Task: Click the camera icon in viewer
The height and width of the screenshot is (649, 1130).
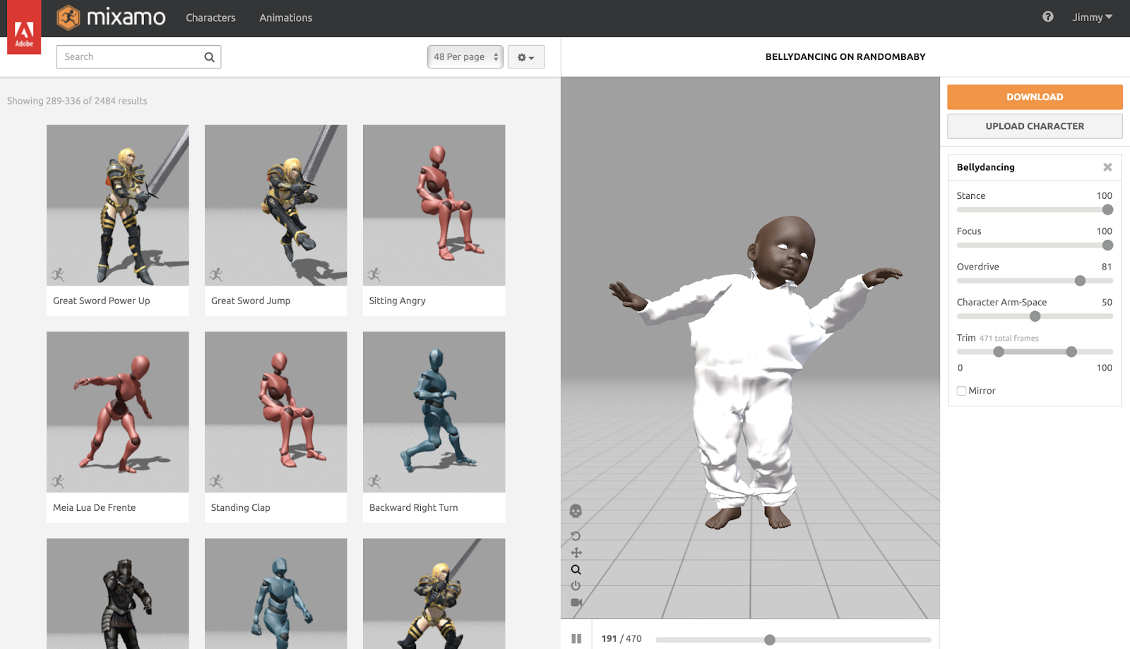Action: (x=576, y=602)
